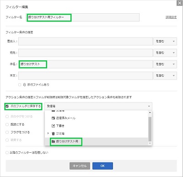183x177 pixels.
Task: Click the 件名 input field
Action: [86, 64]
